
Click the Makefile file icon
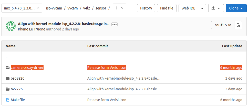(x=7, y=100)
